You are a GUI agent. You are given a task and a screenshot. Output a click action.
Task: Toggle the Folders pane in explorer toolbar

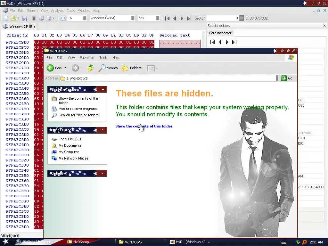click(132, 68)
